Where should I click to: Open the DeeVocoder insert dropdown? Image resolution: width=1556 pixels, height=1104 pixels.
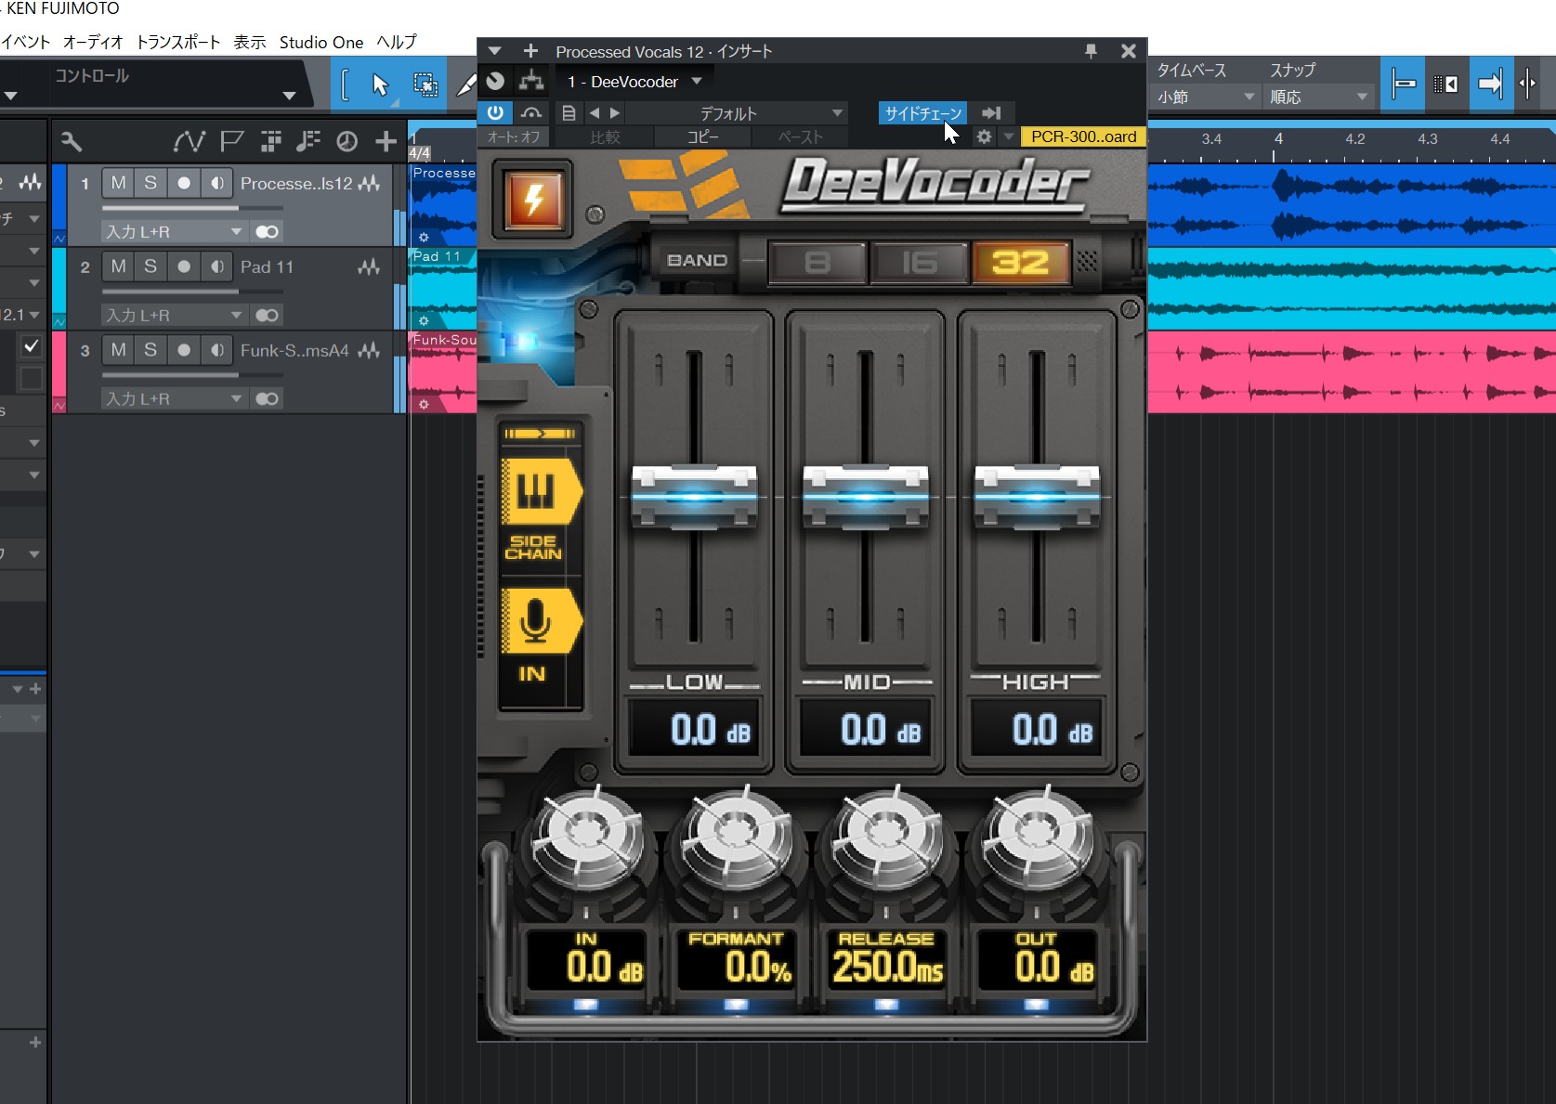point(634,82)
